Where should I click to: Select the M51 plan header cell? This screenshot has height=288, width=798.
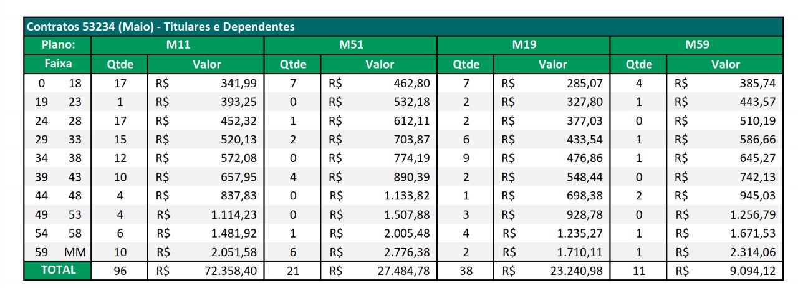(x=351, y=45)
